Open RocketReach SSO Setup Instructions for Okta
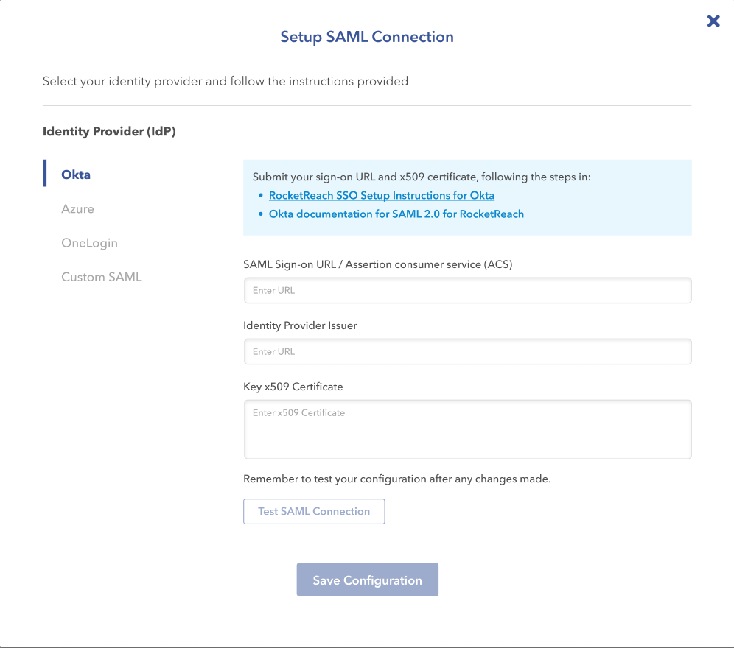The height and width of the screenshot is (648, 734). tap(382, 195)
